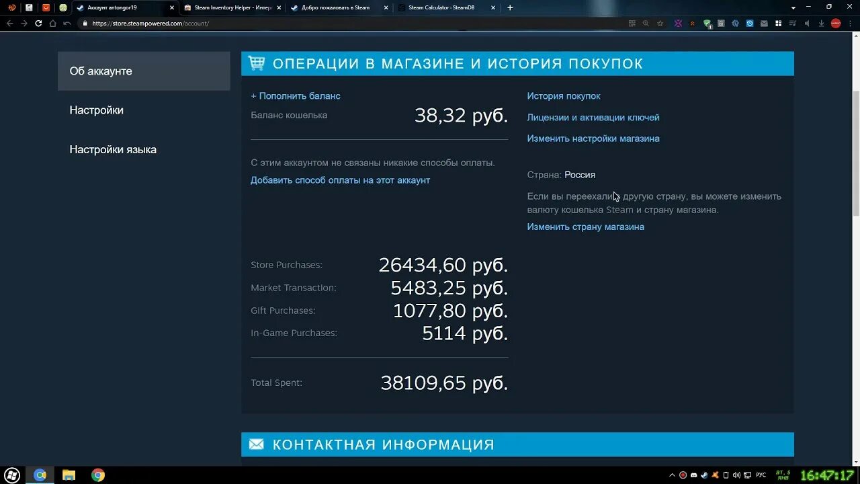The image size is (860, 484).
Task: Open Настройки in the sidebar
Action: (x=96, y=110)
